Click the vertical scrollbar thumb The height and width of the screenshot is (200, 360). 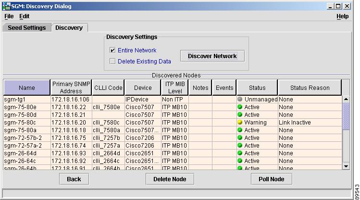346,116
